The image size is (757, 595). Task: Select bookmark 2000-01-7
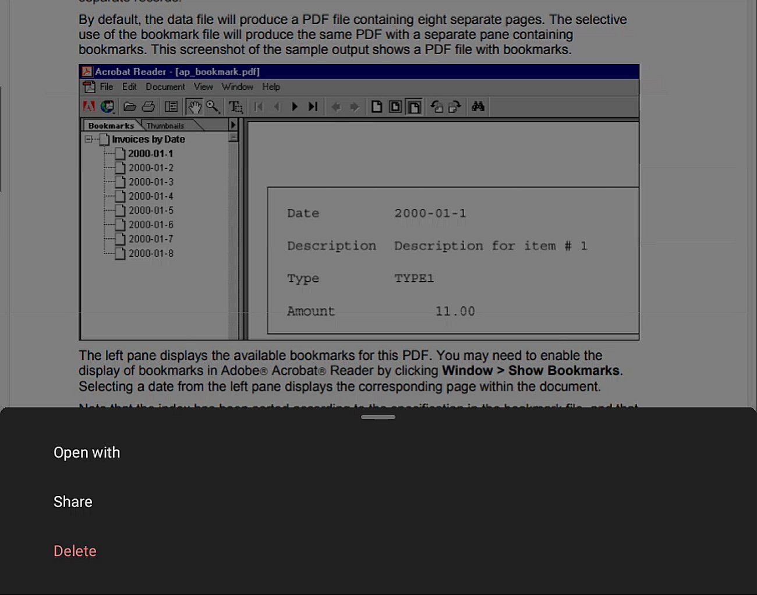point(151,239)
